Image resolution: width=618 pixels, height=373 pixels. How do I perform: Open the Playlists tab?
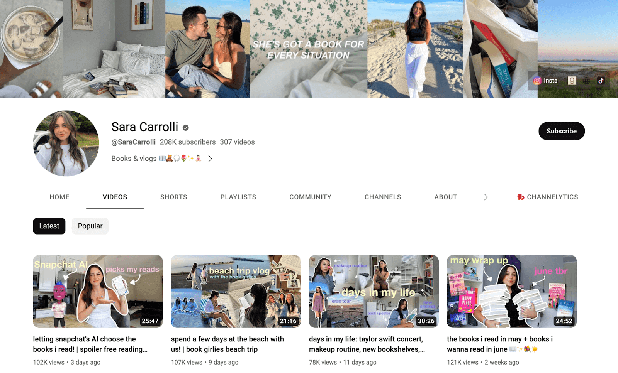click(238, 197)
